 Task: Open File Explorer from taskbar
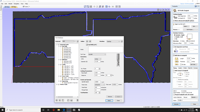(59, 110)
